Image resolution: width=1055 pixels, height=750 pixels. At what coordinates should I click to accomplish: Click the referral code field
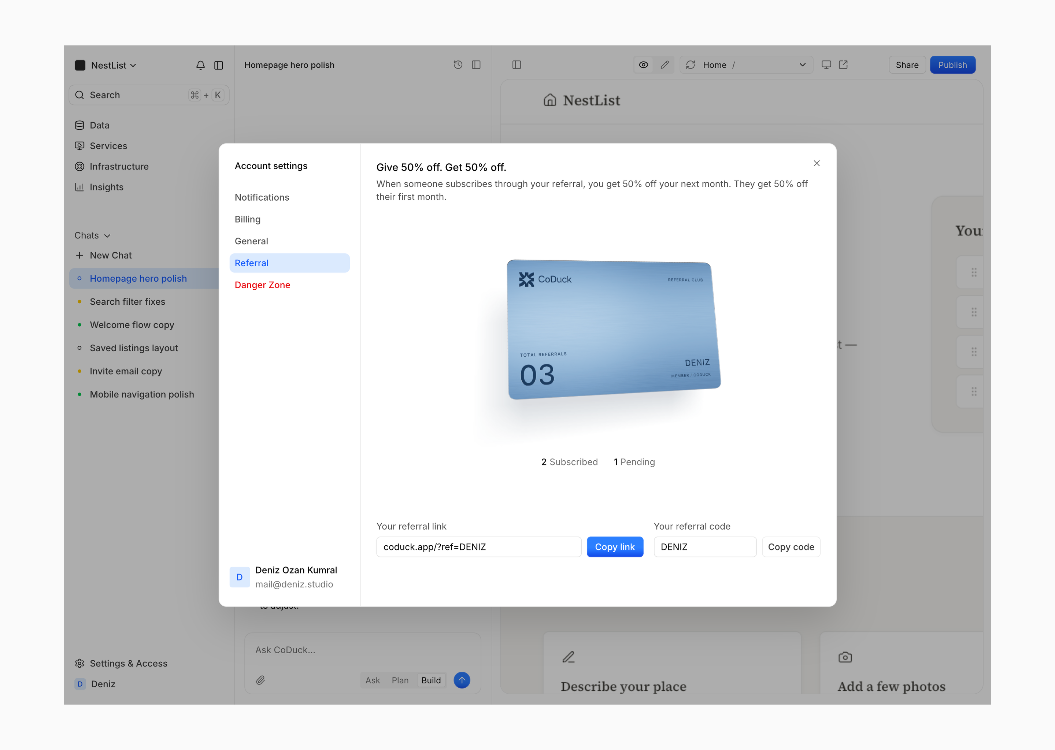[705, 547]
